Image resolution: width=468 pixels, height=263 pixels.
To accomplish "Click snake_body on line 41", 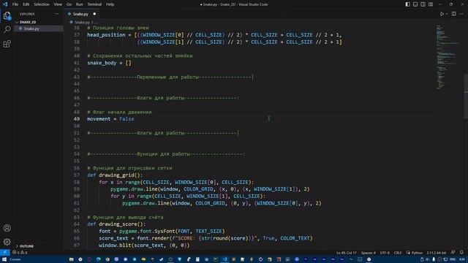I will [x=102, y=63].
